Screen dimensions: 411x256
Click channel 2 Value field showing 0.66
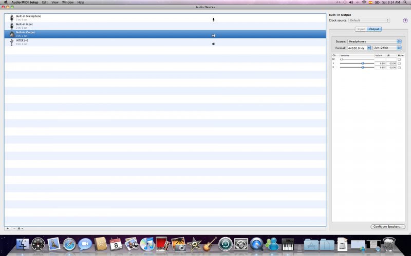(380, 68)
